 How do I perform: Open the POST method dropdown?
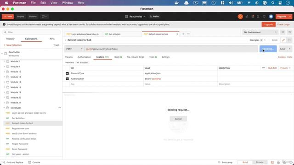pos(74,49)
